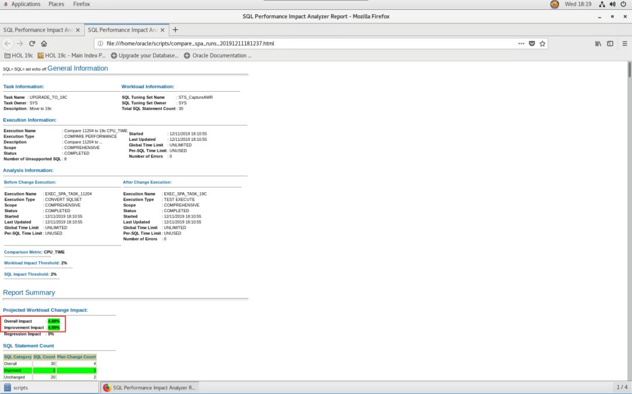The height and width of the screenshot is (394, 632).
Task: Close the active SQL Performance Impact tab
Action: point(163,30)
